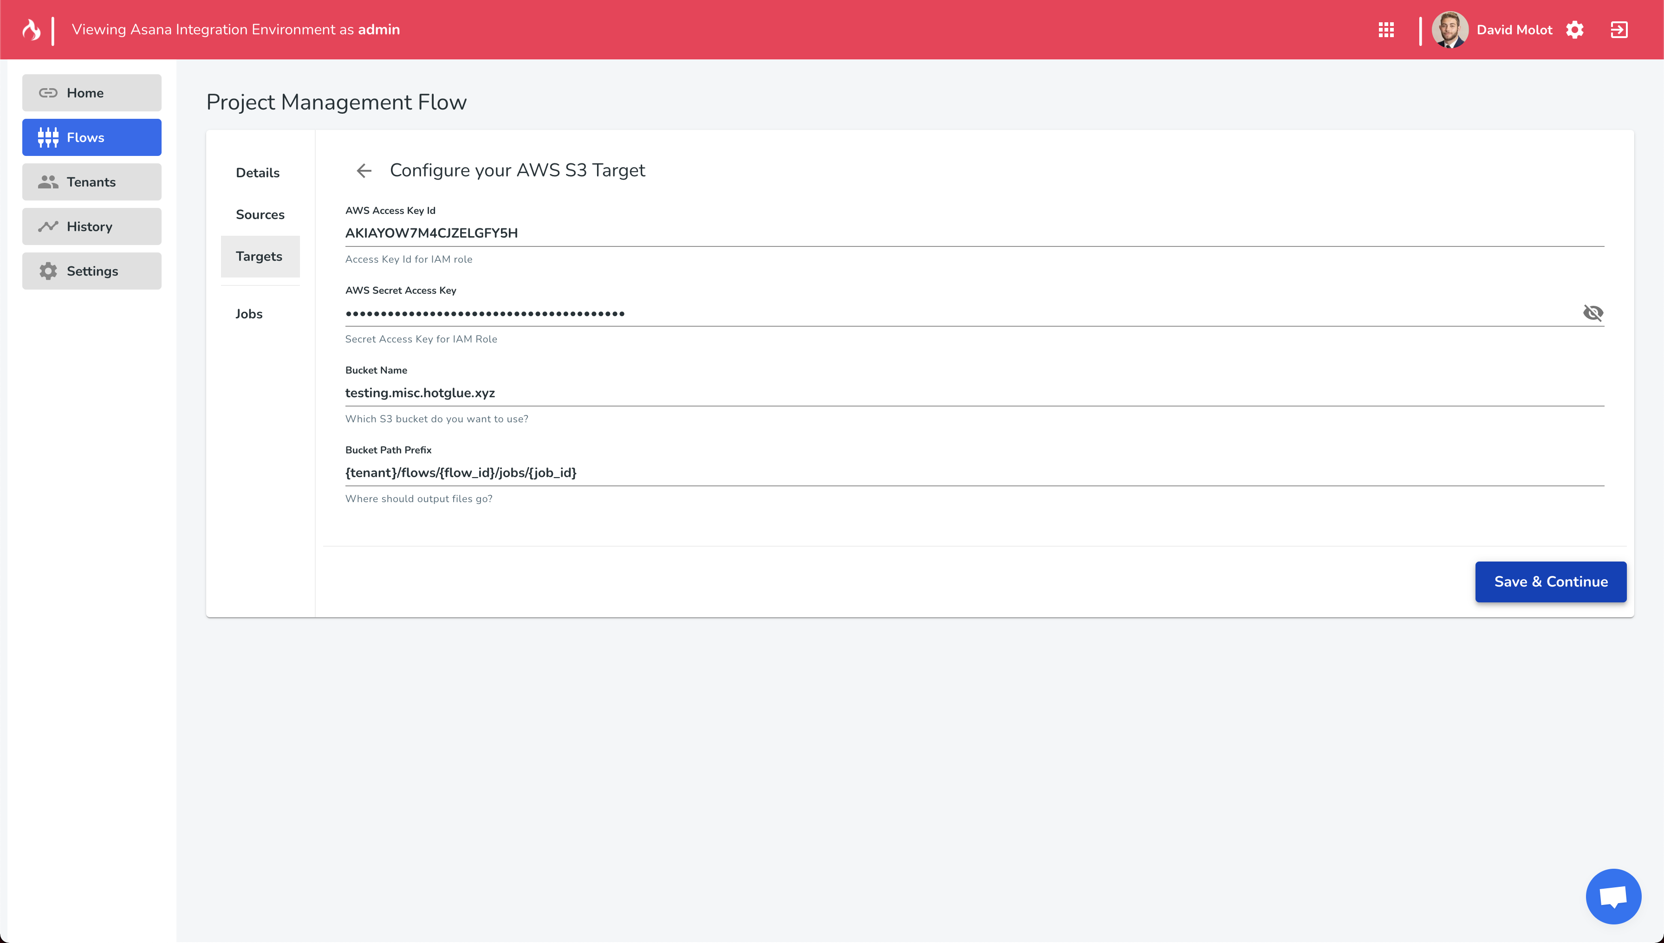Viewport: 1664px width, 943px height.
Task: Click the 'Bucket Name' label
Action: 376,370
